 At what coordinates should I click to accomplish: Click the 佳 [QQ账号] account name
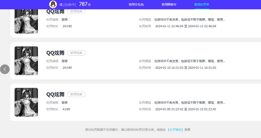[68, 5]
